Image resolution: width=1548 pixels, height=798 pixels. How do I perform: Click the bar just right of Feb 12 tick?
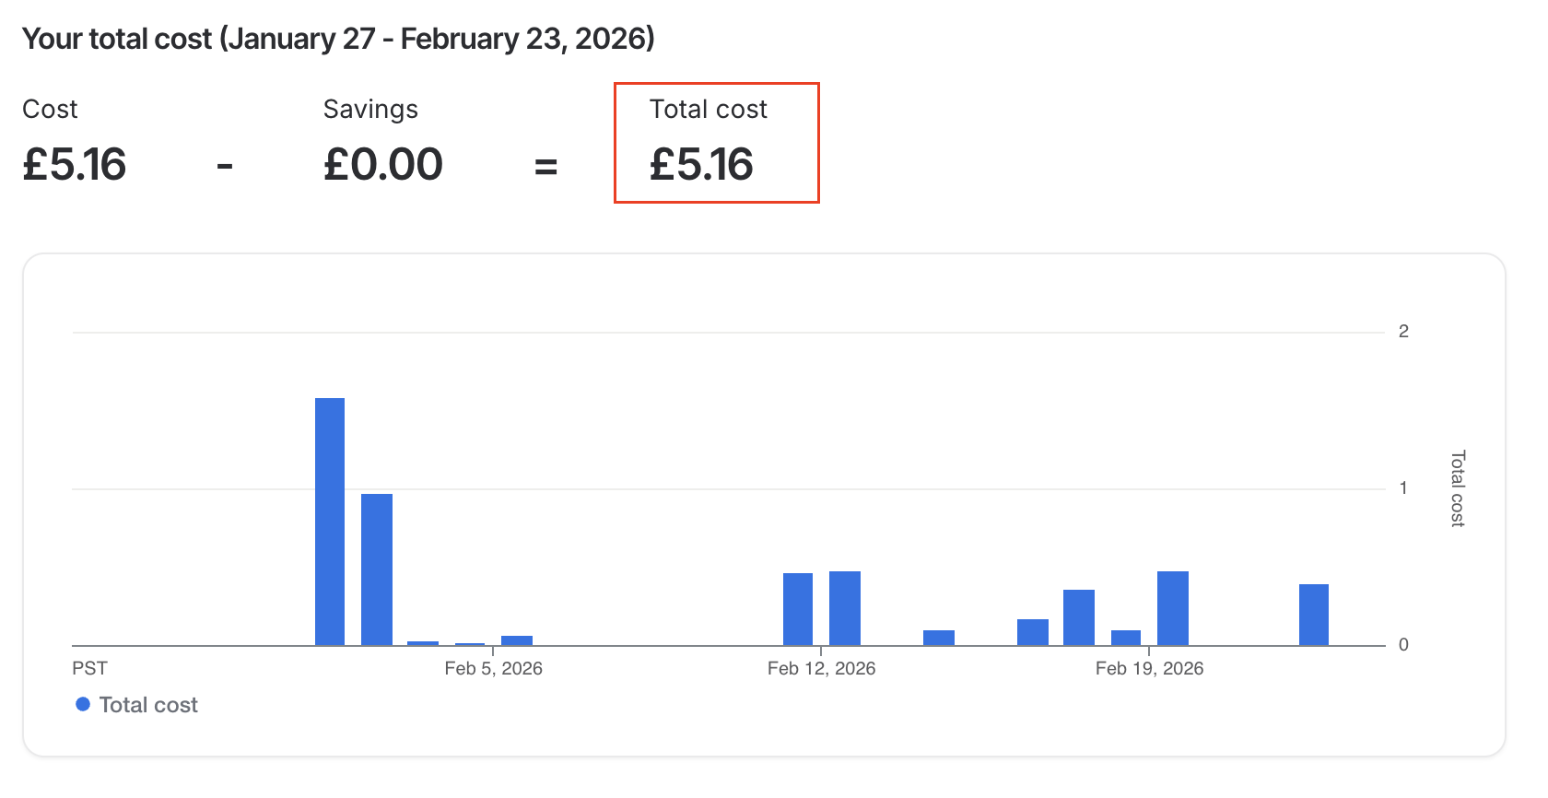click(845, 608)
